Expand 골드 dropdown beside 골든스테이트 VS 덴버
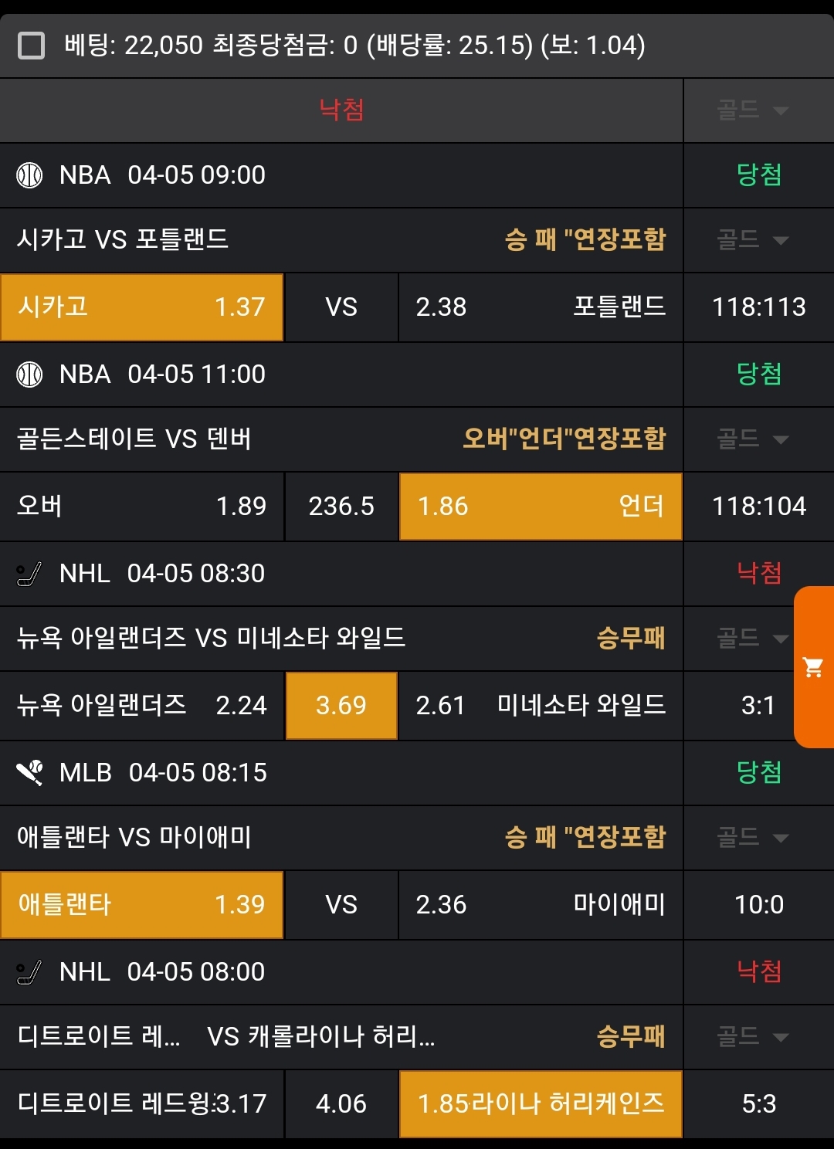The width and height of the screenshot is (834, 1149). (x=753, y=439)
